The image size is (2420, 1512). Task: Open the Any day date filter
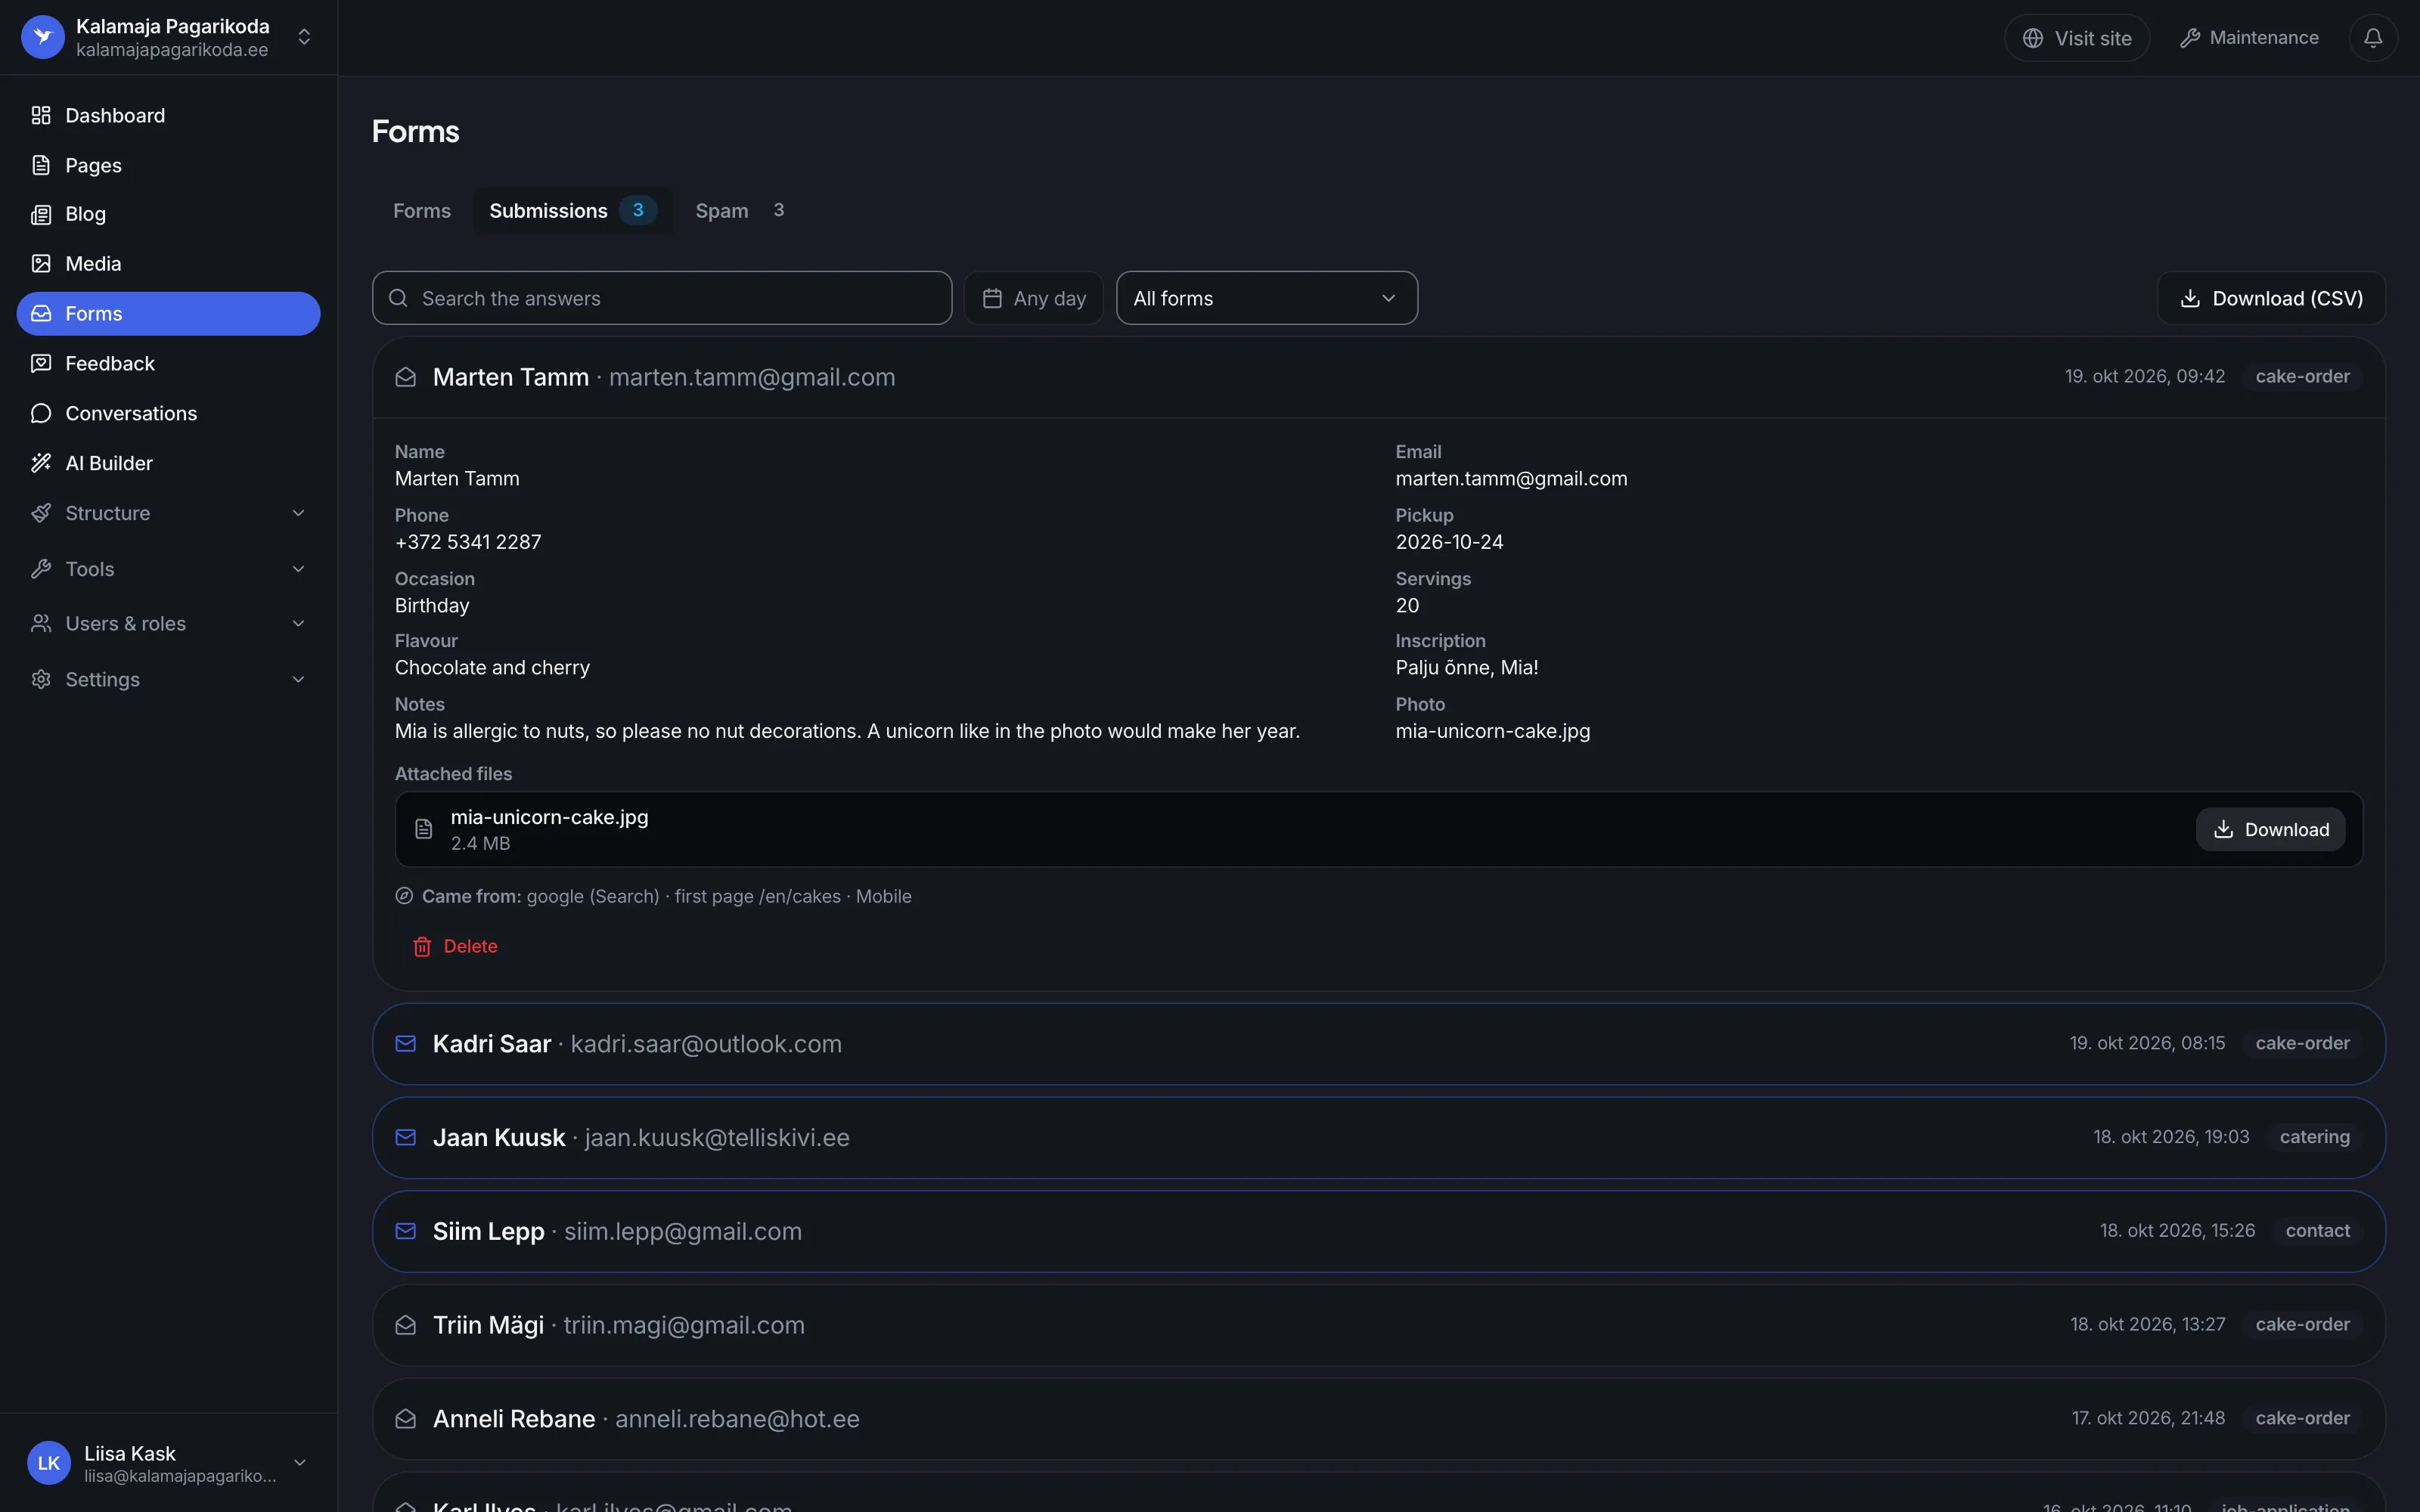(1033, 298)
